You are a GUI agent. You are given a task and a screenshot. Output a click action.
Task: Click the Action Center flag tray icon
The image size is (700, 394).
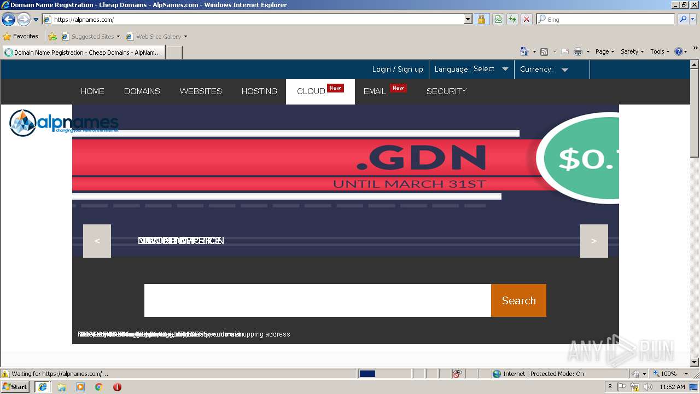click(622, 387)
